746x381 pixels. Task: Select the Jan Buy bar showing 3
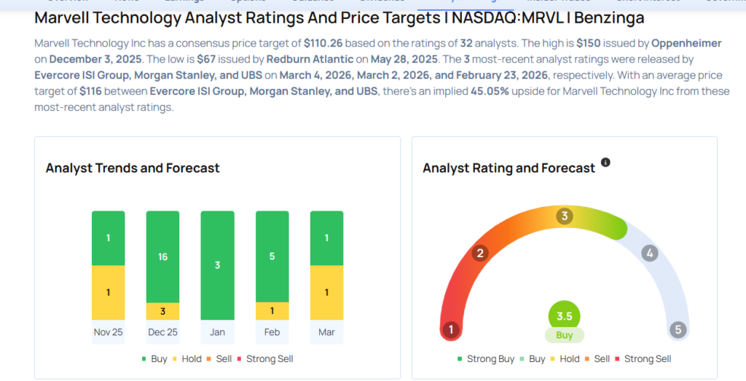pos(218,265)
